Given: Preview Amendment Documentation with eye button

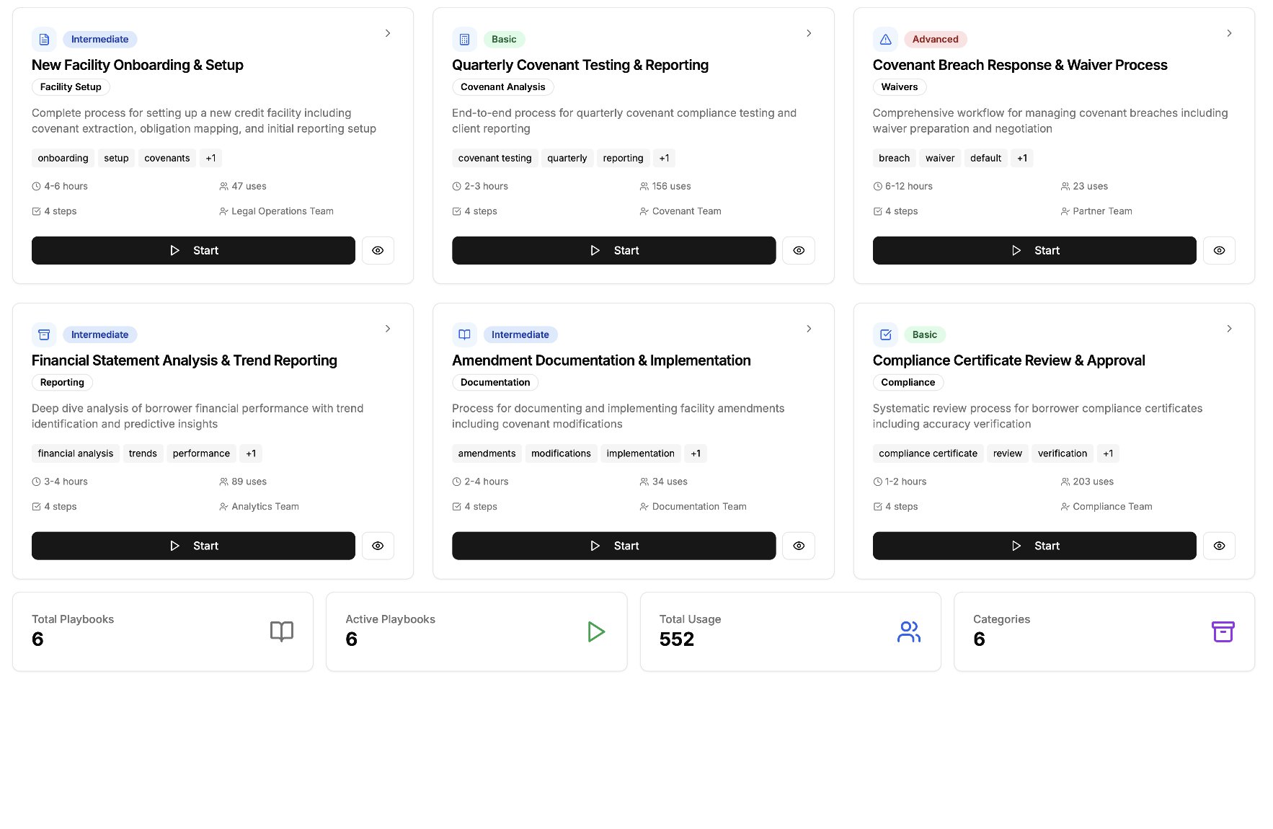Looking at the screenshot, I should click(x=798, y=546).
